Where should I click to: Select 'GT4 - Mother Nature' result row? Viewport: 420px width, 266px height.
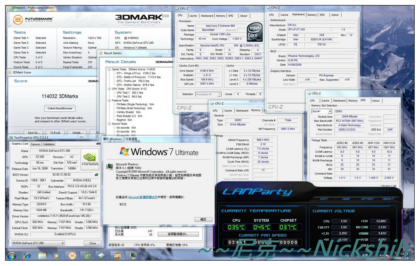[x=135, y=85]
